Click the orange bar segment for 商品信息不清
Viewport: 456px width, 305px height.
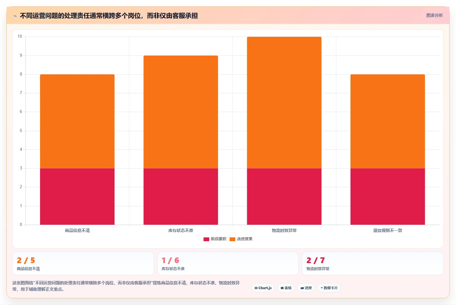[77, 121]
